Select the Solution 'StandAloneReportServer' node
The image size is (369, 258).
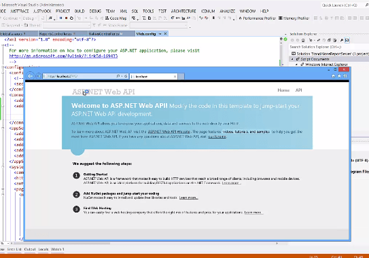(330, 54)
